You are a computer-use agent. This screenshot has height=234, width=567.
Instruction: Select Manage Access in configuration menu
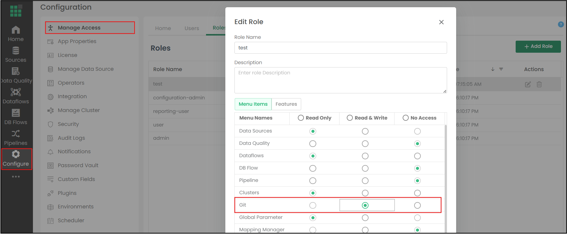(x=90, y=28)
